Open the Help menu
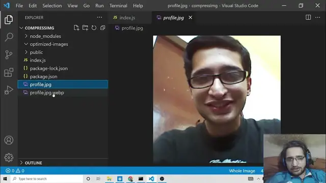The width and height of the screenshot is (326, 183). [x=138, y=6]
